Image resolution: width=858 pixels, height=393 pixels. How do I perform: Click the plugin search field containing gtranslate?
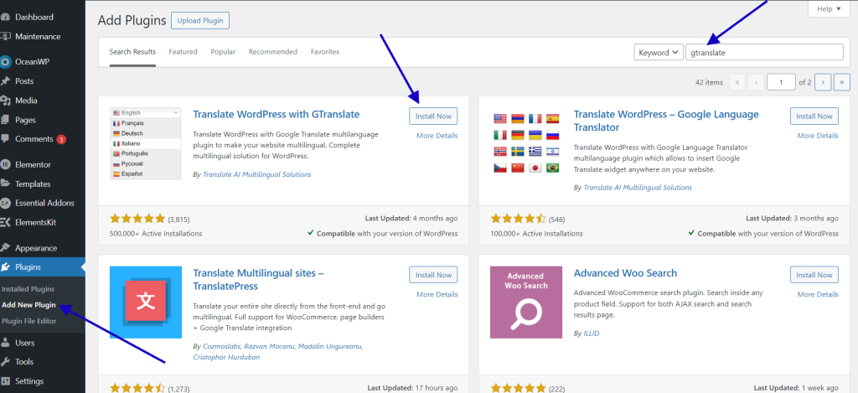[764, 53]
